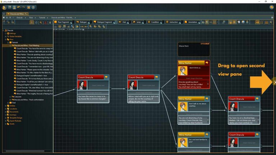Go to the Home navigation icon
The width and height of the screenshot is (276, 155).
pos(4,18)
